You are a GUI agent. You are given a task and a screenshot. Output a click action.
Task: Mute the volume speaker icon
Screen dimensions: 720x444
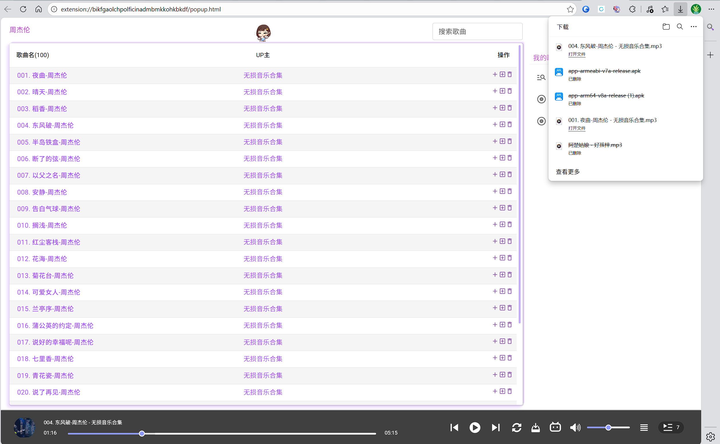[x=575, y=427]
